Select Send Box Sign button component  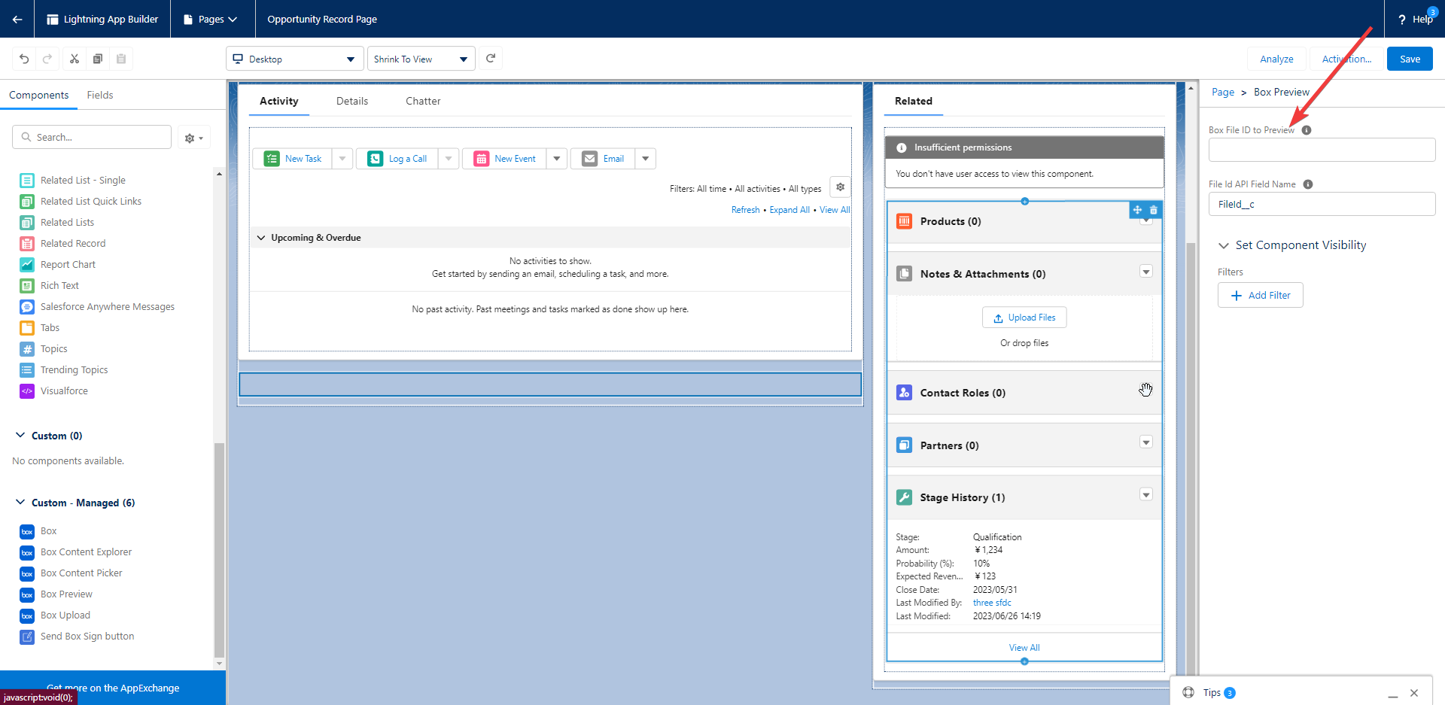87,637
